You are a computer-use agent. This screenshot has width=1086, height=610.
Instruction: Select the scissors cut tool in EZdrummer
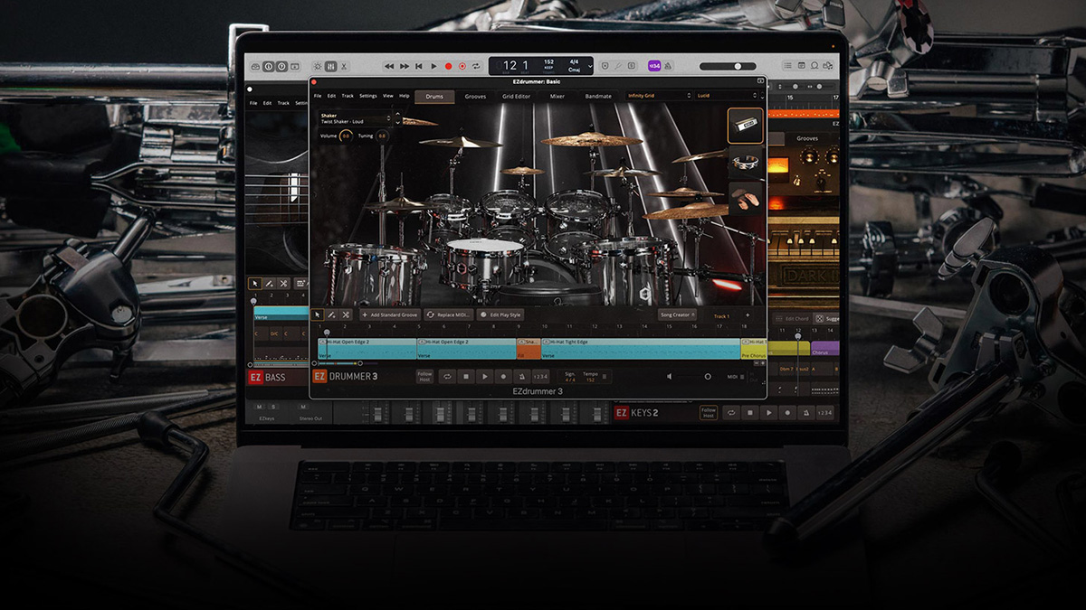[x=346, y=314]
